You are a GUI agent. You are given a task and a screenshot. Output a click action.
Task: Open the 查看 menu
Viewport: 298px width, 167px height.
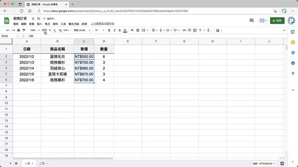click(x=32, y=24)
